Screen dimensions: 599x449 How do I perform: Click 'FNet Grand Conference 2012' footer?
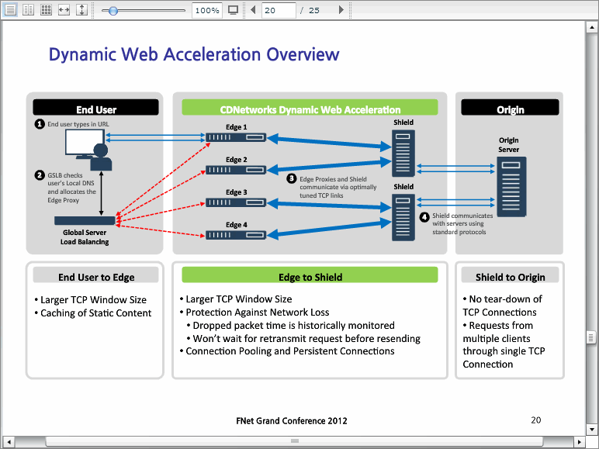(x=292, y=421)
